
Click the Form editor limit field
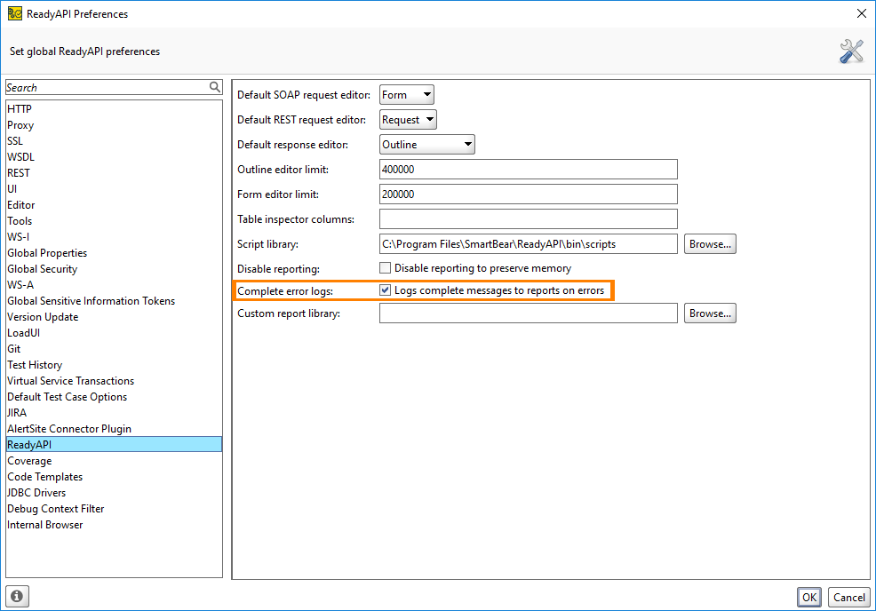[x=529, y=194]
